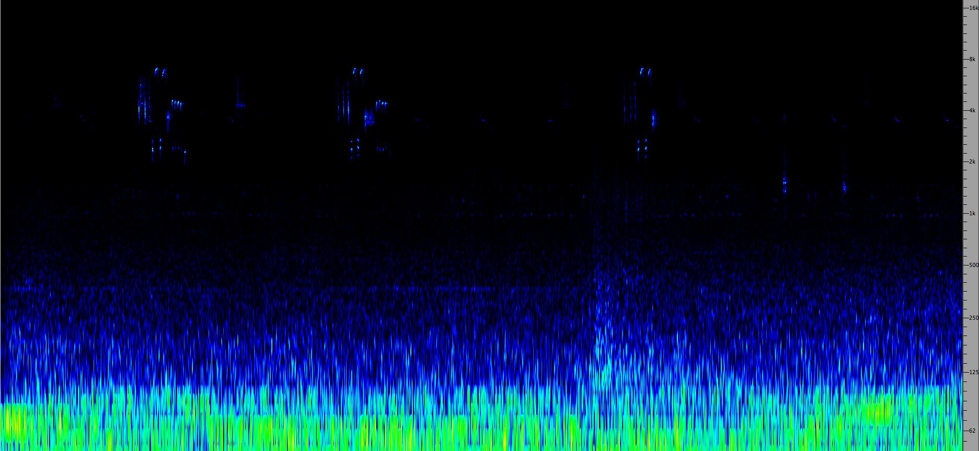Click the 1k mark on the frequency scale
The image size is (979, 451).
click(972, 214)
